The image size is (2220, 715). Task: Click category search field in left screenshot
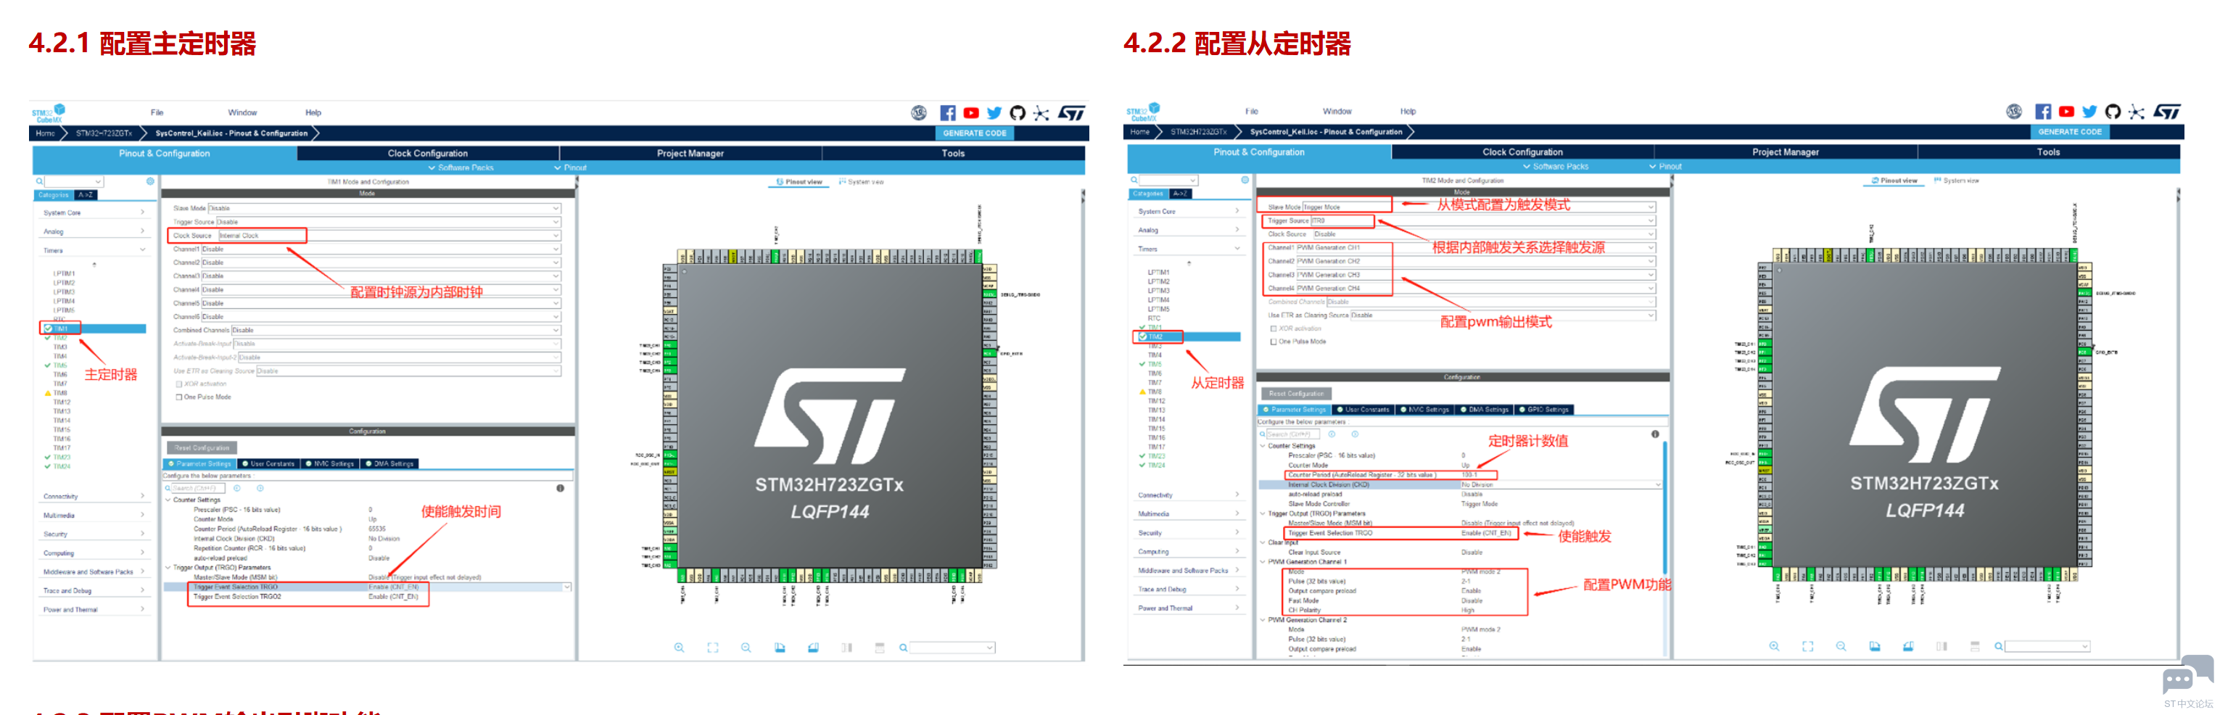73,182
